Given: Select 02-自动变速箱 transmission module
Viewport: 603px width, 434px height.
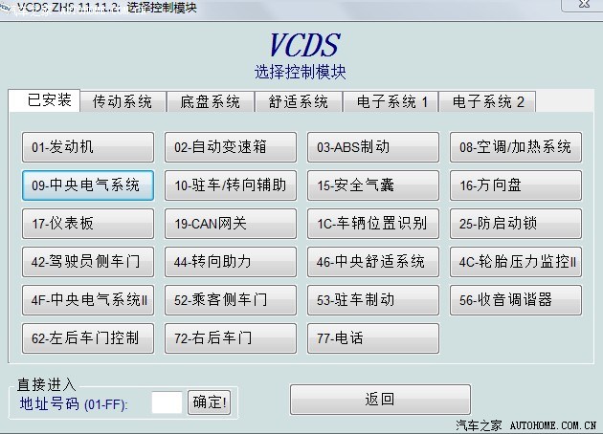Looking at the screenshot, I should point(230,147).
